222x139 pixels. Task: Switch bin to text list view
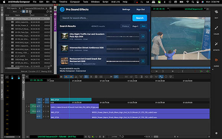tap(23, 11)
